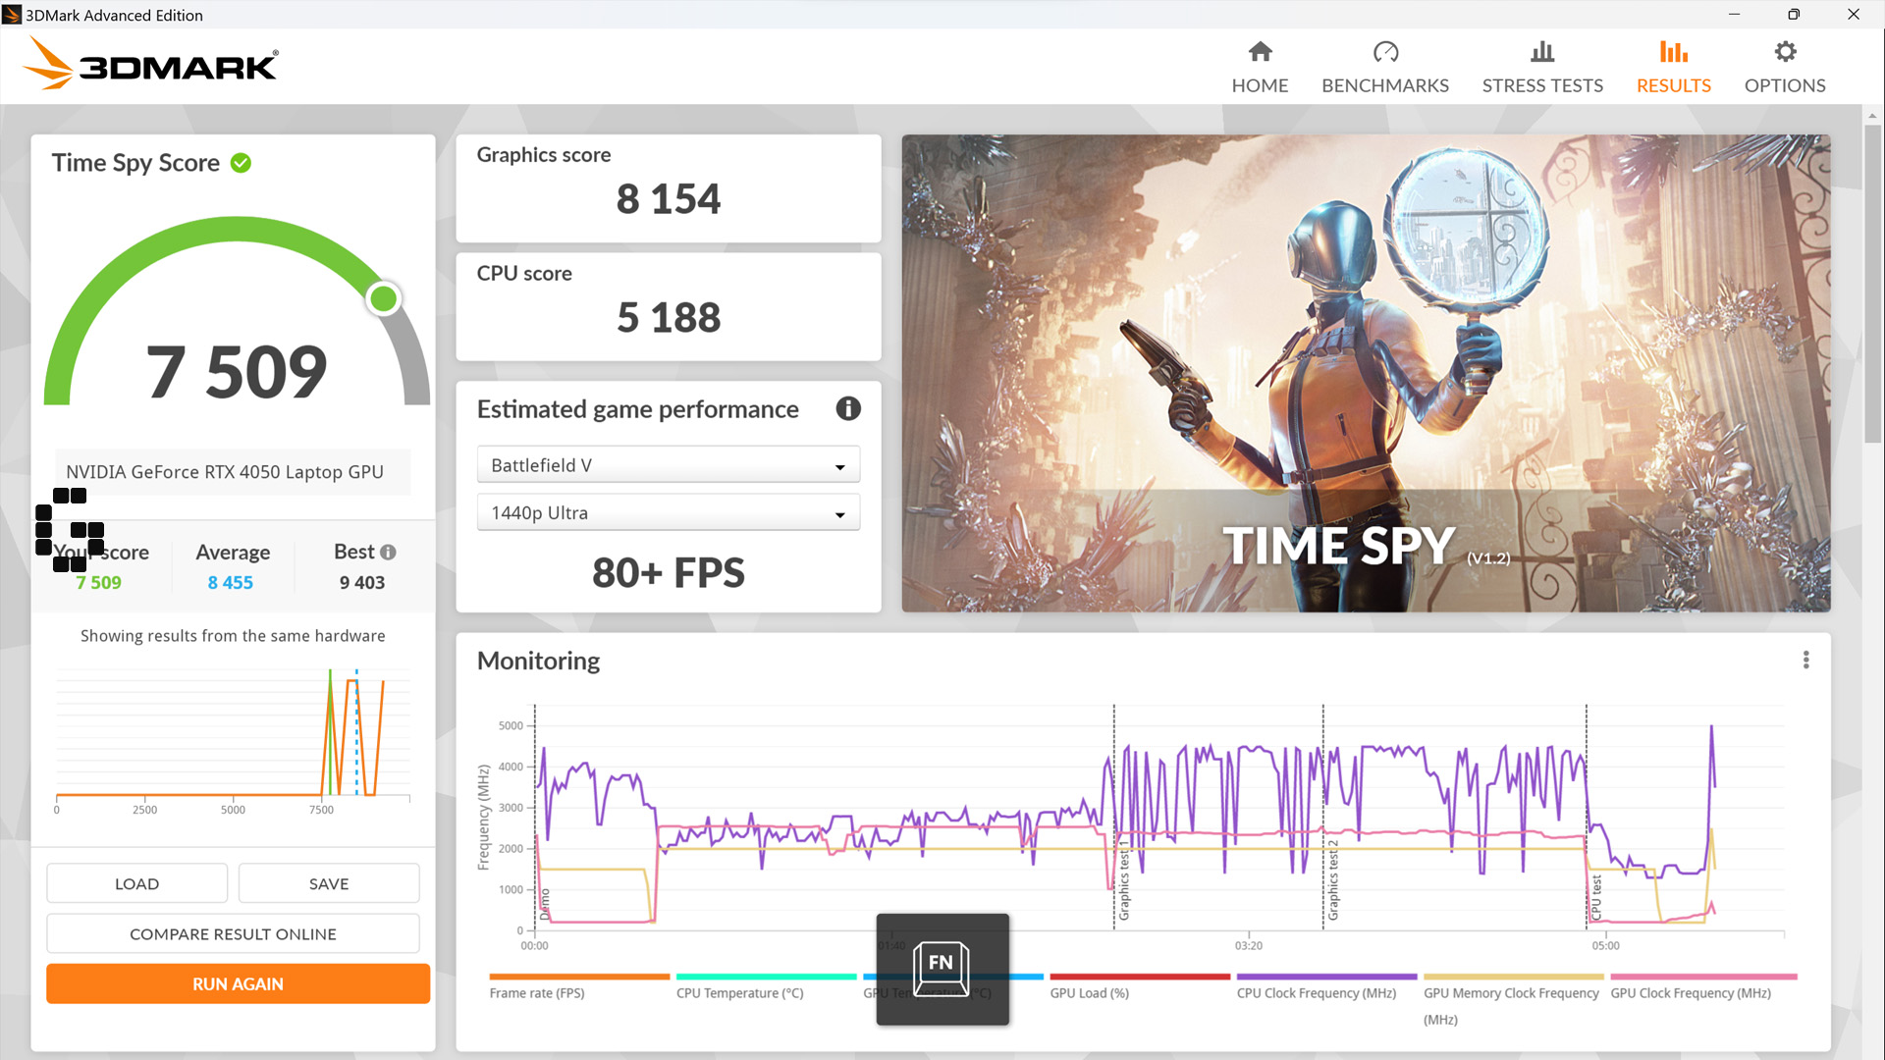This screenshot has height=1060, width=1885.
Task: Switch to STRESS TESTS tab
Action: pos(1542,67)
